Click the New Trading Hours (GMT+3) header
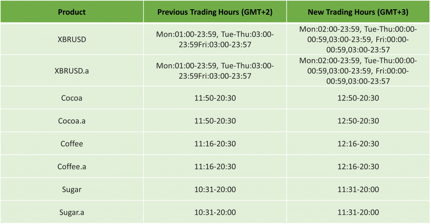The width and height of the screenshot is (431, 224). pyautogui.click(x=358, y=12)
